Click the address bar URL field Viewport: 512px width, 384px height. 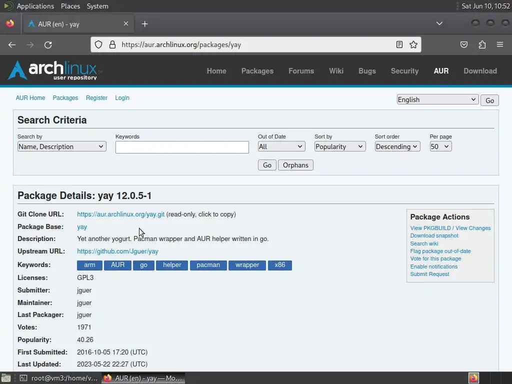(x=254, y=44)
